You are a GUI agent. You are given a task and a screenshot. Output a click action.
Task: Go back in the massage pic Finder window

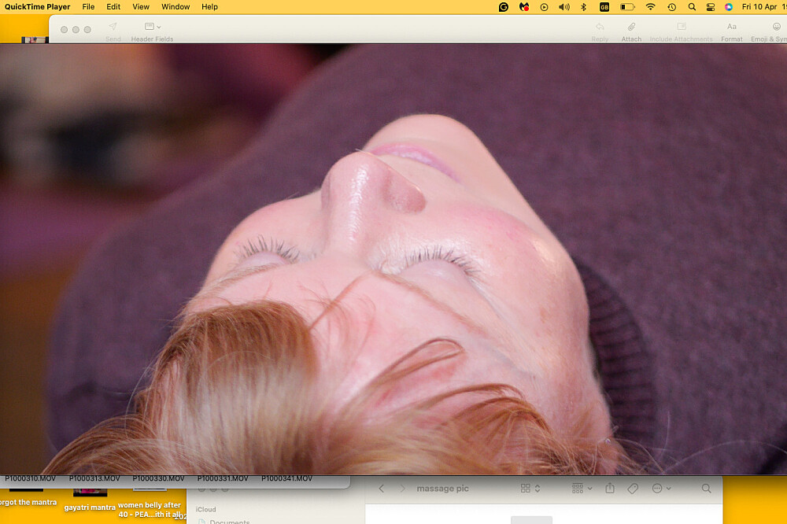click(x=382, y=489)
